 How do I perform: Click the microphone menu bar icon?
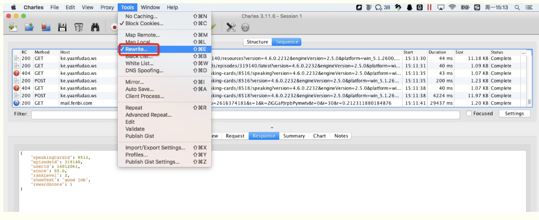[x=419, y=7]
